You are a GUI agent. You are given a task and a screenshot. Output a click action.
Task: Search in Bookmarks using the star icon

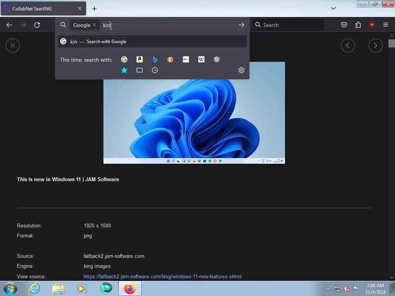pyautogui.click(x=124, y=70)
